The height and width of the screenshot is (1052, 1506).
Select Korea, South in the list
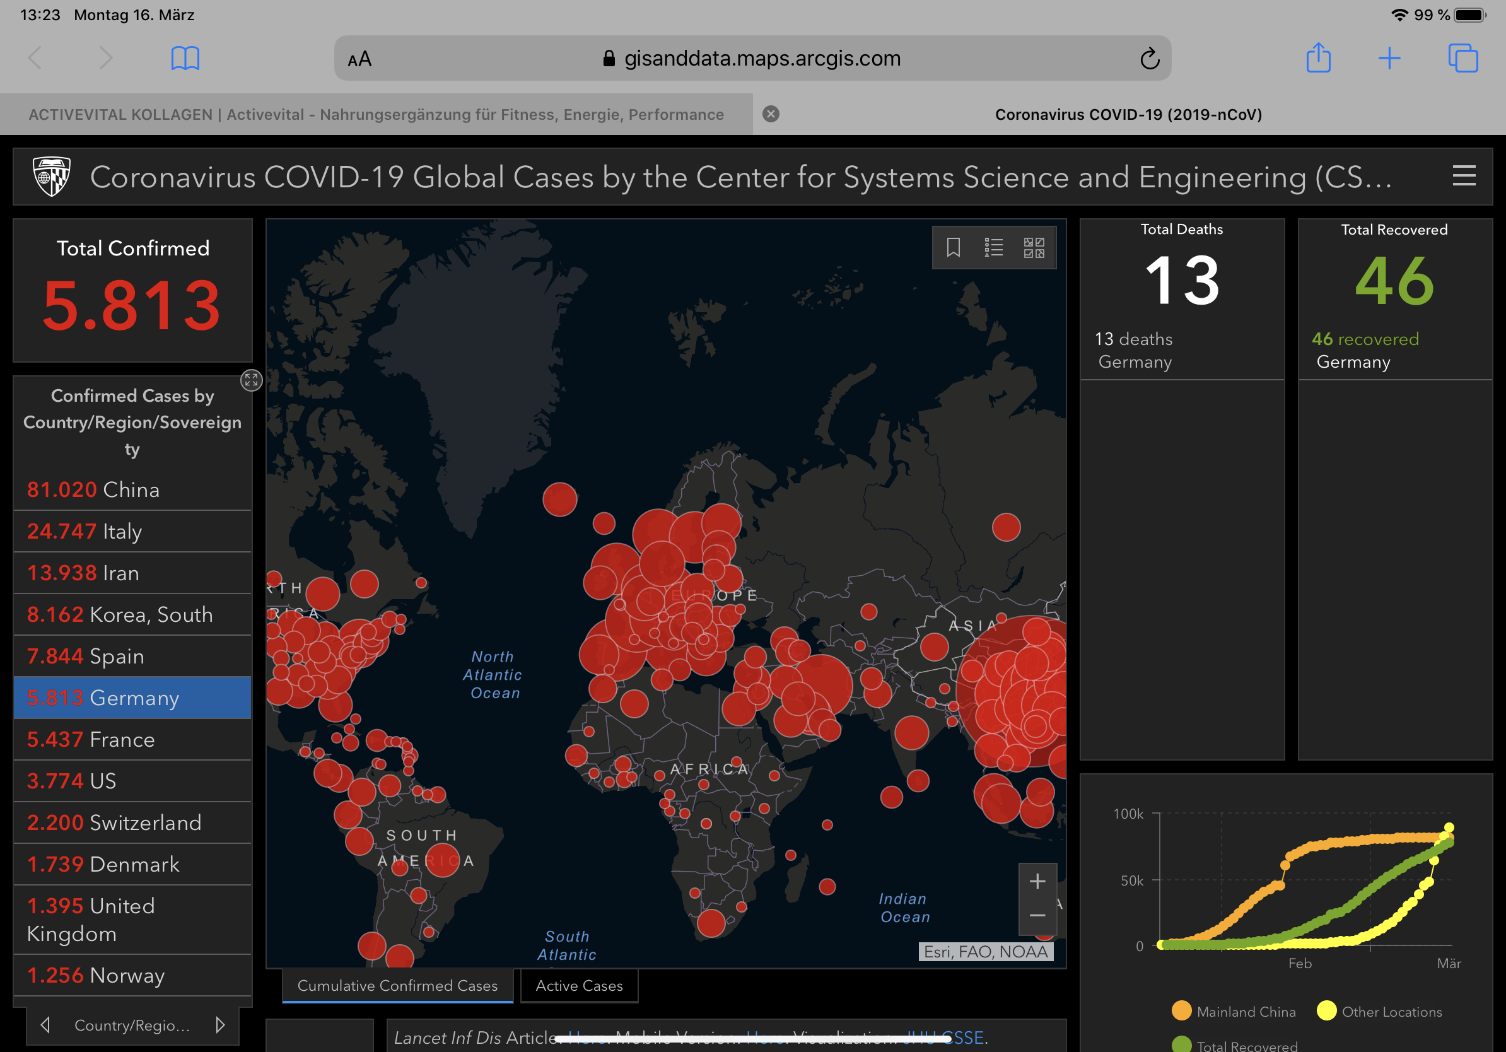(x=132, y=614)
